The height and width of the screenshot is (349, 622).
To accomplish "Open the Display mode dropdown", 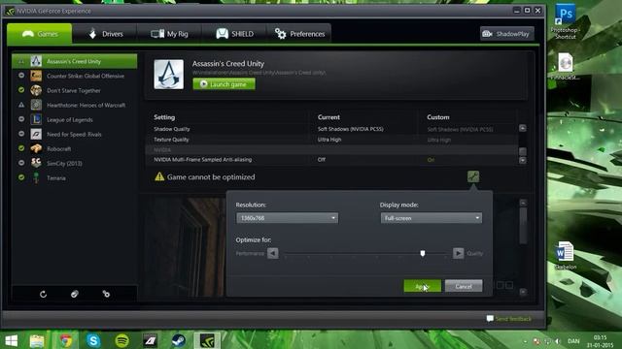I will (x=432, y=218).
